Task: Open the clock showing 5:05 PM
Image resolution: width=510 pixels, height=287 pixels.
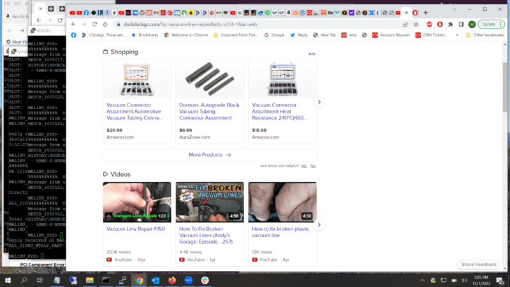Action: [482, 280]
